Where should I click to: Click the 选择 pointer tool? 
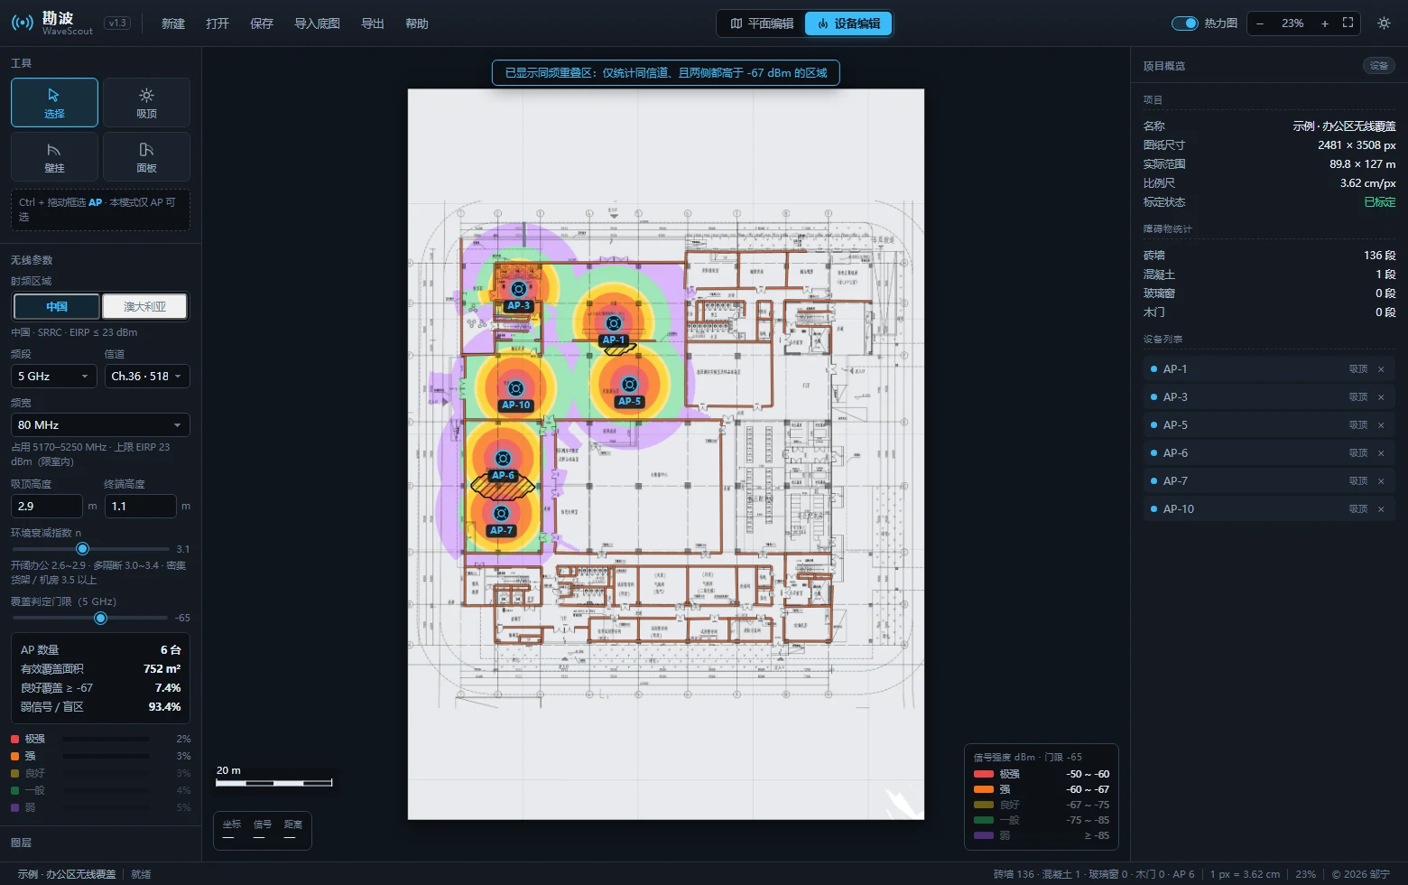(x=54, y=102)
